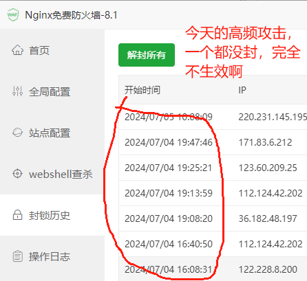
Task: Click IP 112.124.42.202 in the 19:13:59 row
Action: [271, 193]
